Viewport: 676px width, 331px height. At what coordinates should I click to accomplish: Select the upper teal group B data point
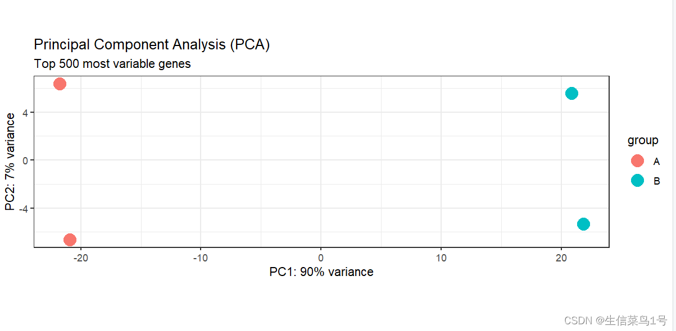[x=571, y=93]
